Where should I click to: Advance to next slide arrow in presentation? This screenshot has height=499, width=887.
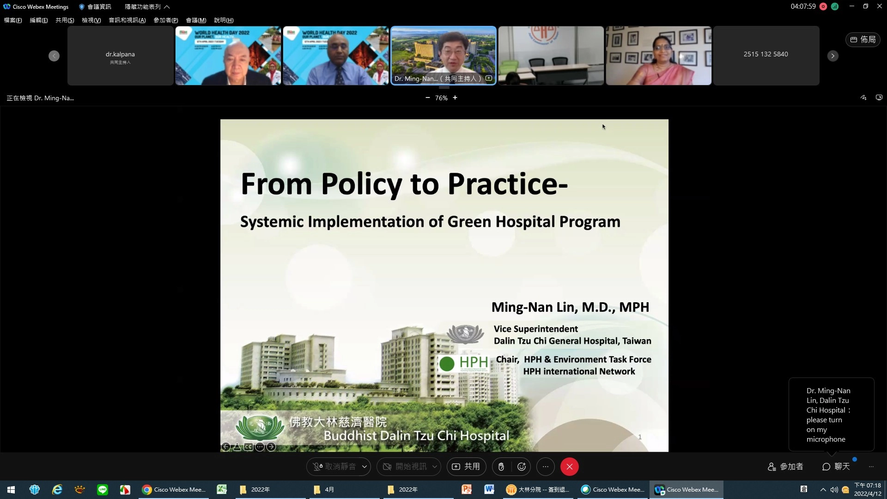271,447
